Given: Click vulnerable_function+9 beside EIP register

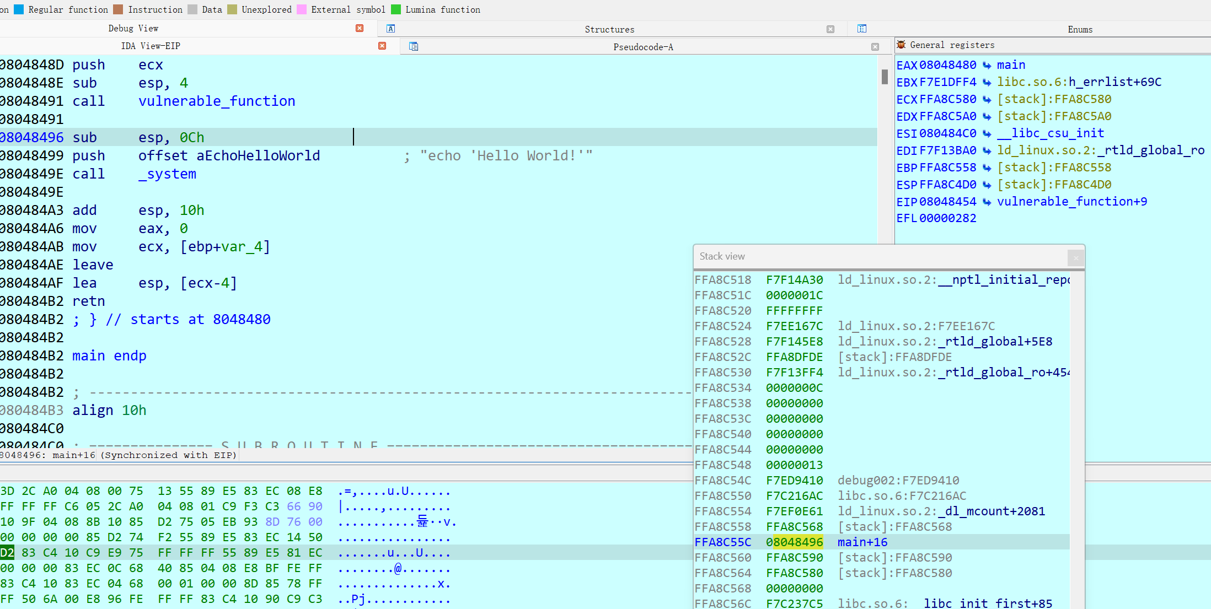Looking at the screenshot, I should tap(1072, 202).
